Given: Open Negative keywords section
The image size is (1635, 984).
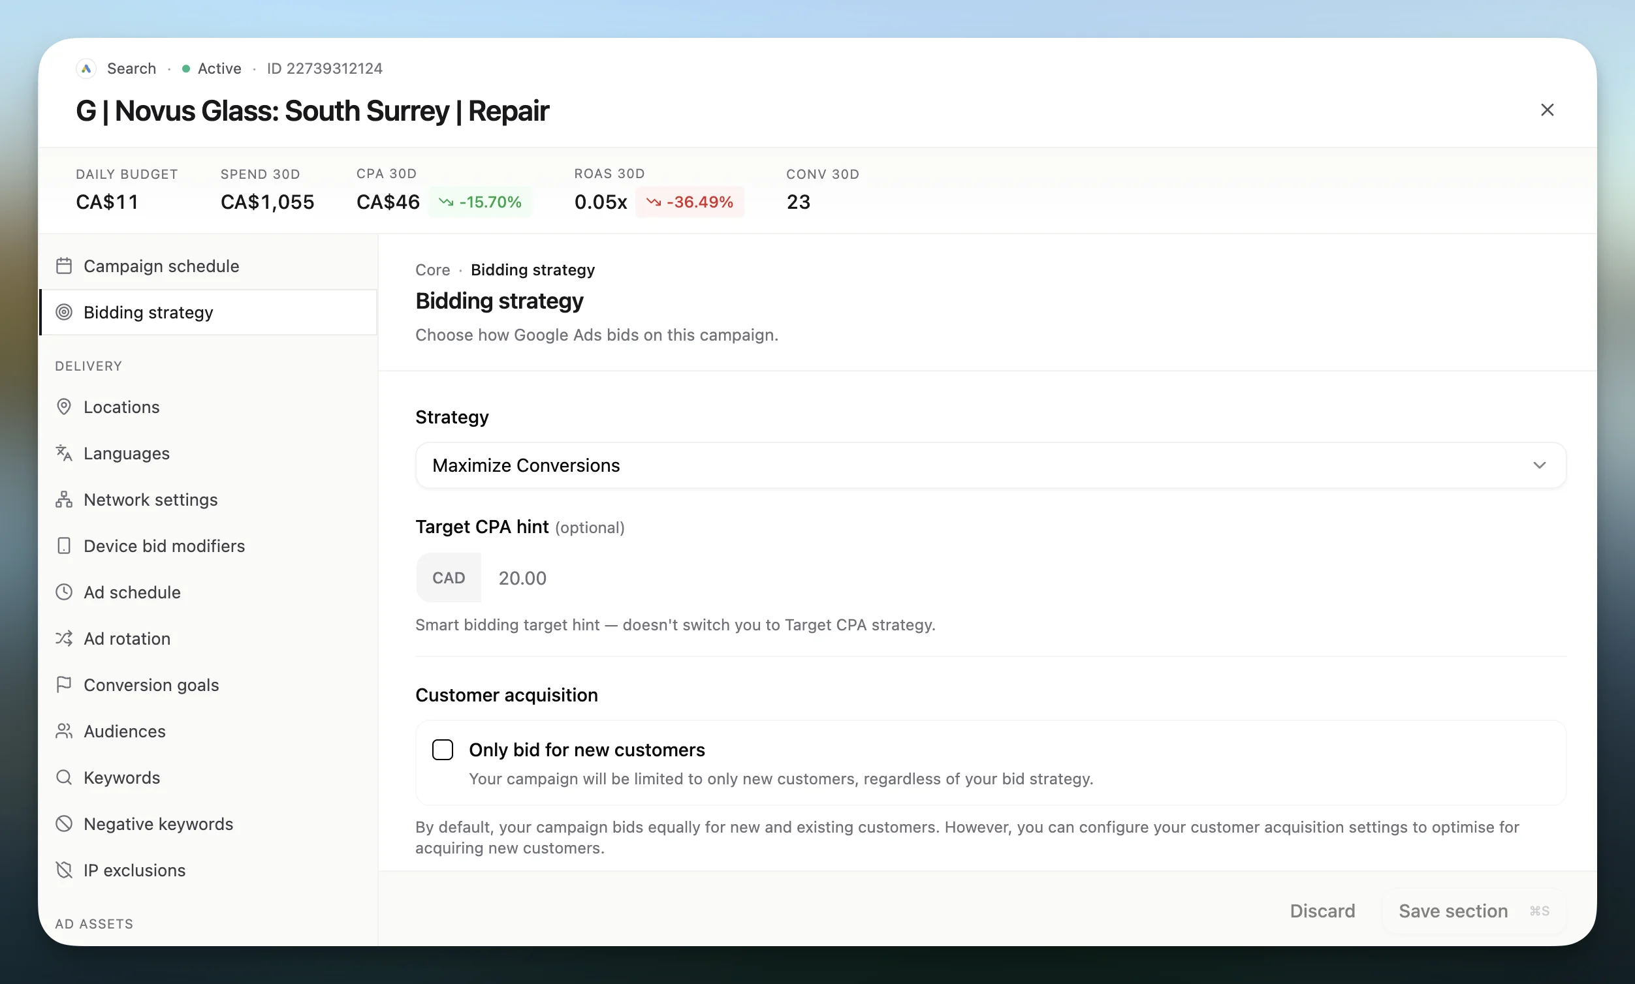Looking at the screenshot, I should pos(208,823).
